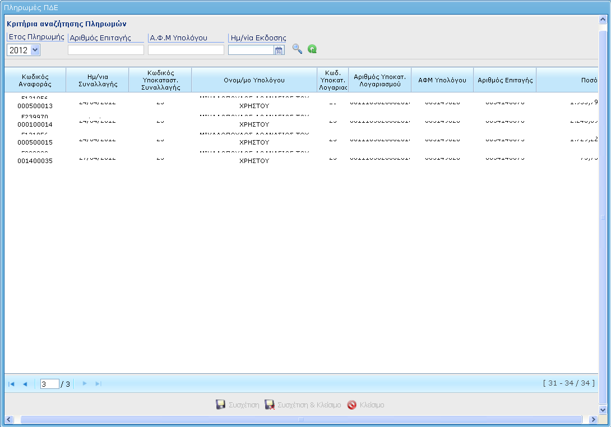Click the Ημ/νία Έκδοσης date field
The image size is (611, 427).
pos(251,50)
